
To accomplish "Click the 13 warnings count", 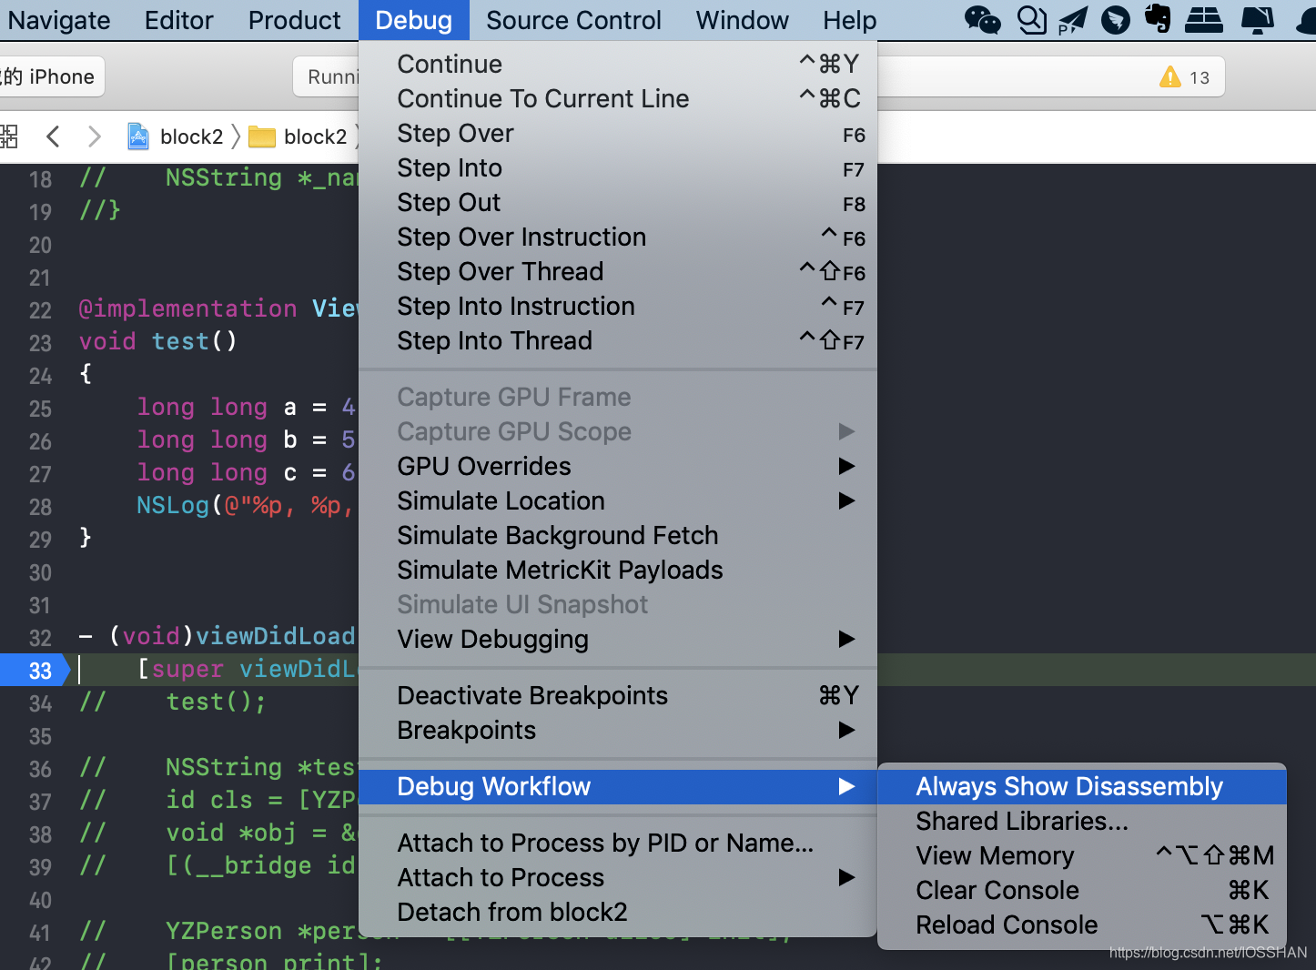I will [1200, 77].
